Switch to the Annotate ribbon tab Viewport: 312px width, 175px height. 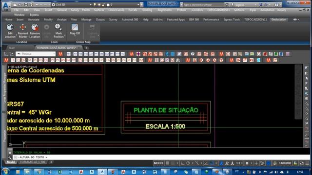(x=34, y=19)
